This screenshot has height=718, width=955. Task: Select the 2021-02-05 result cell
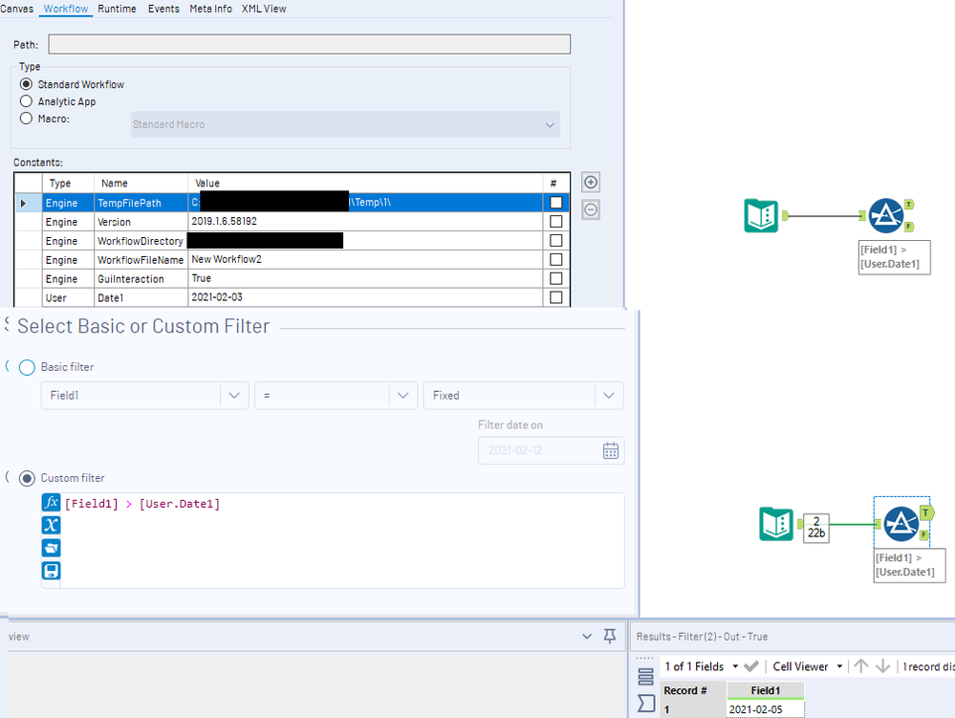pyautogui.click(x=765, y=708)
